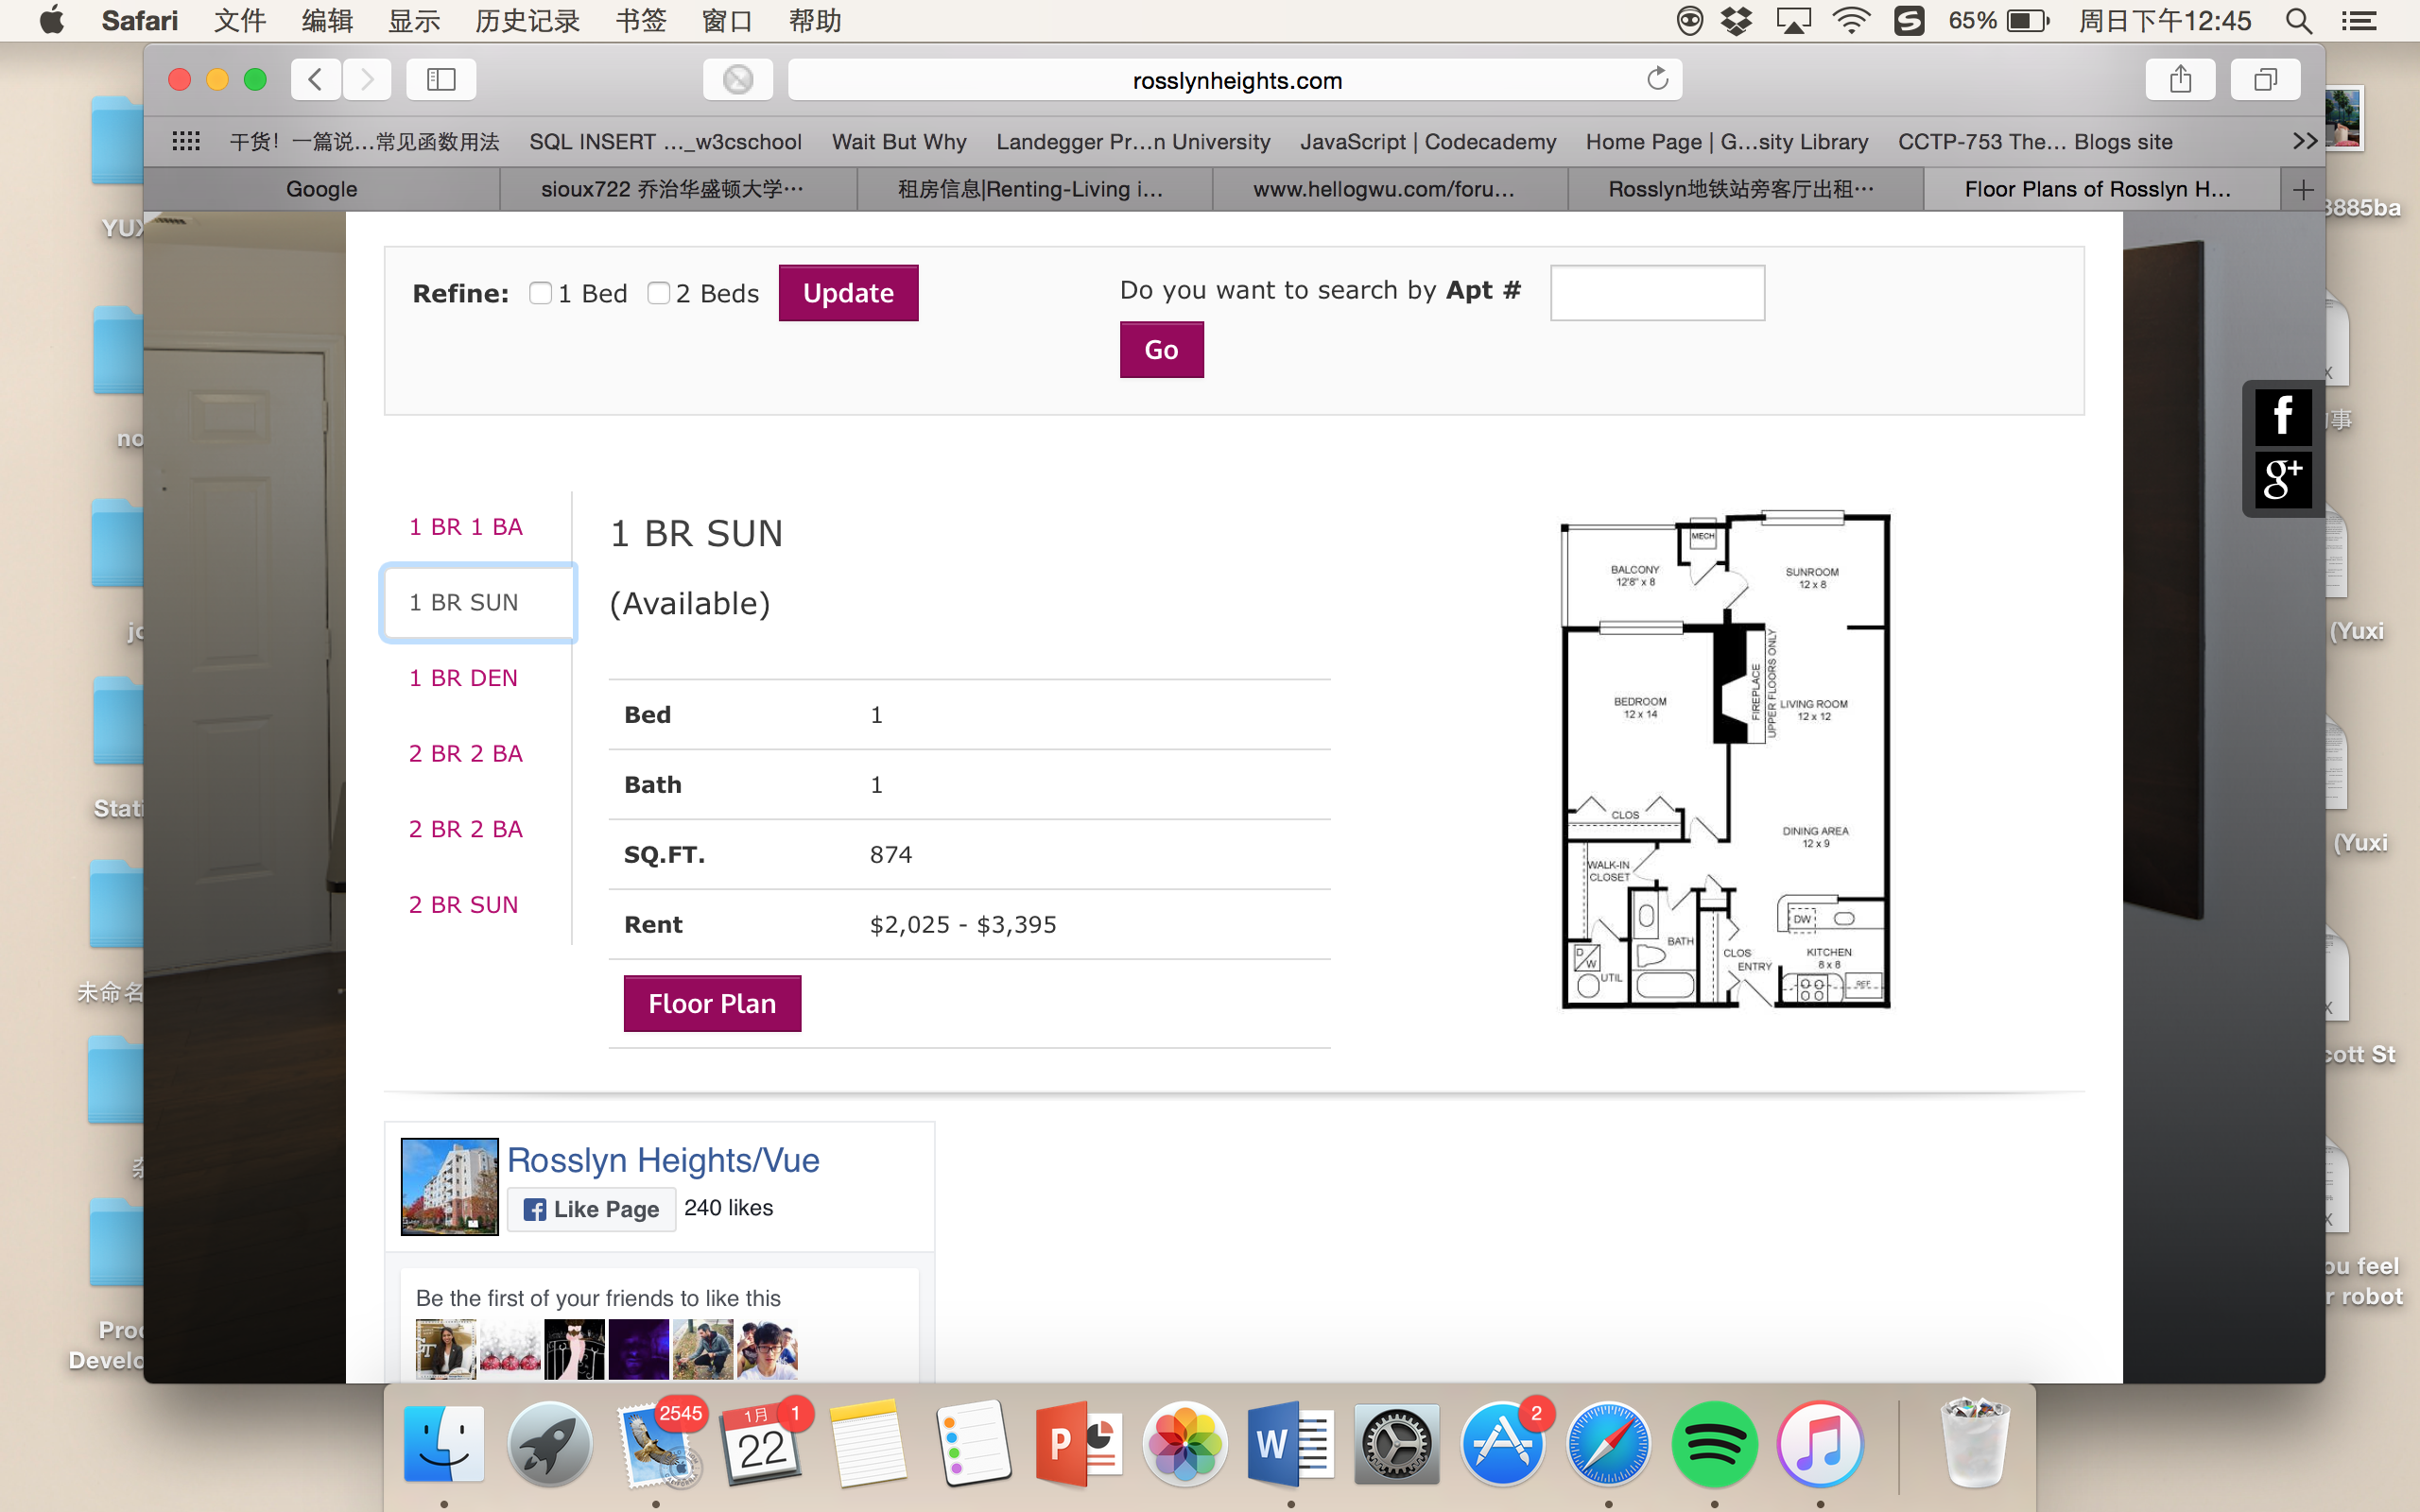The width and height of the screenshot is (2420, 1512).
Task: Click the Facebook share icon
Action: [2282, 416]
